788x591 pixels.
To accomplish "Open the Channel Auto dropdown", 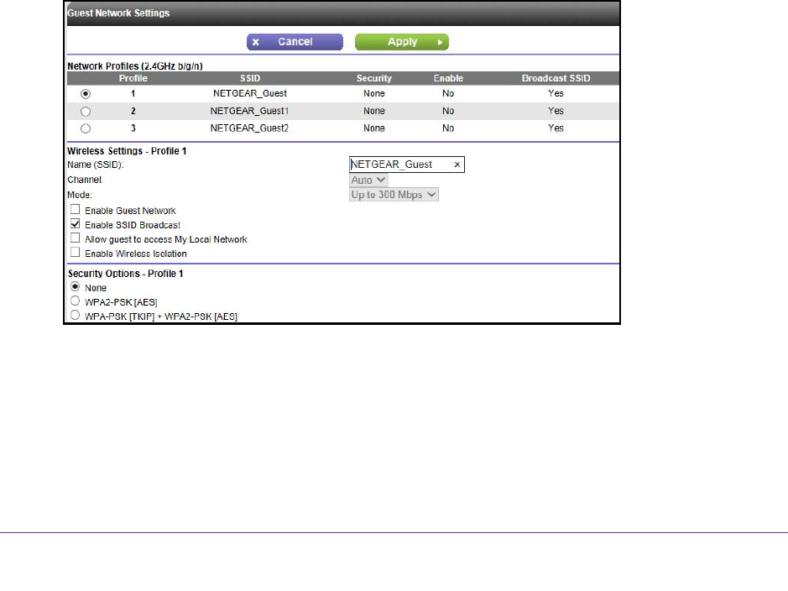I will tap(368, 180).
